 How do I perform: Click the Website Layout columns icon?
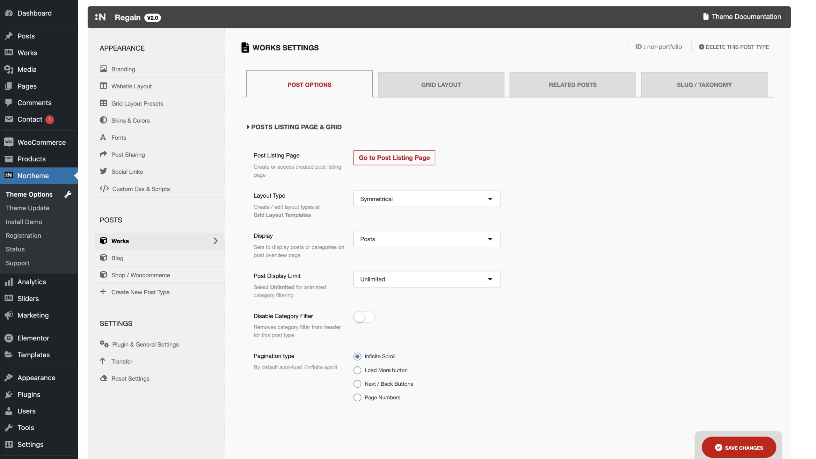point(103,86)
